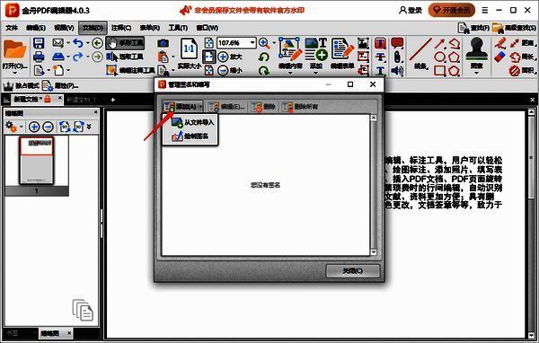
Task: Select the hand tool (手形工具)
Action: point(125,43)
